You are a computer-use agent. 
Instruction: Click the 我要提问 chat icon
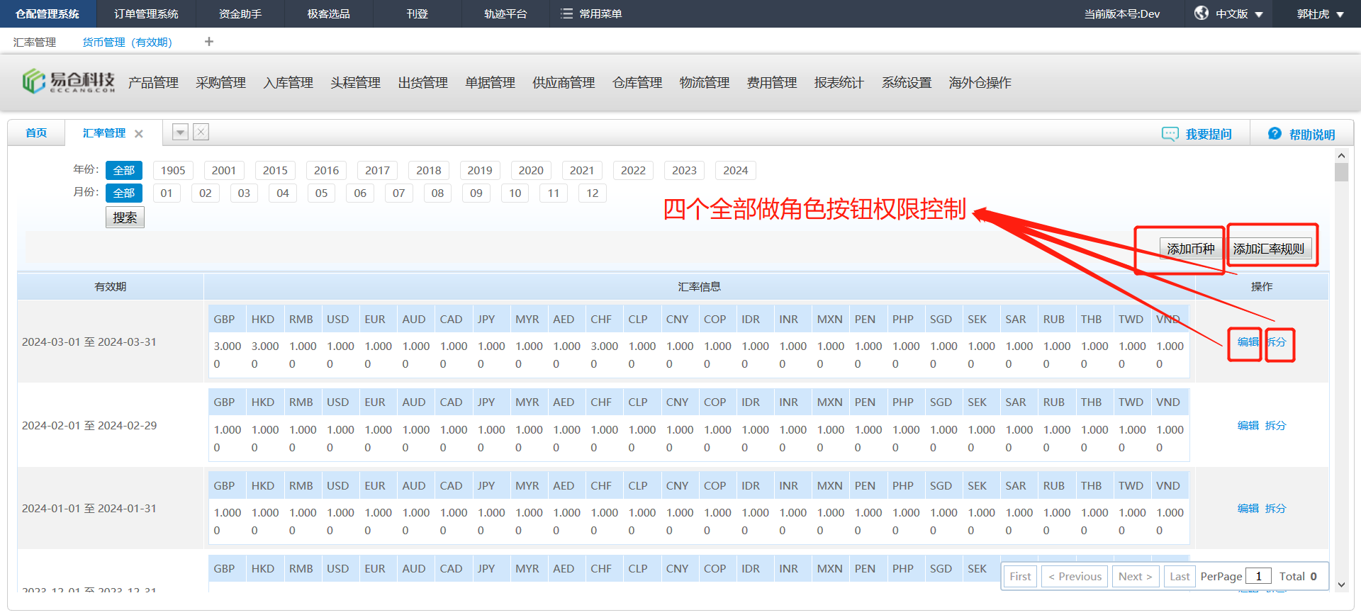[x=1170, y=134]
